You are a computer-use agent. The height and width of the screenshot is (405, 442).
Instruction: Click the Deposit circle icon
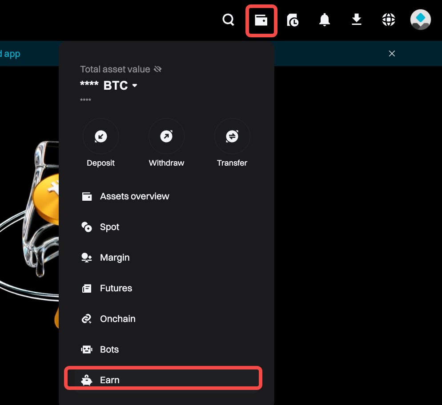click(100, 136)
